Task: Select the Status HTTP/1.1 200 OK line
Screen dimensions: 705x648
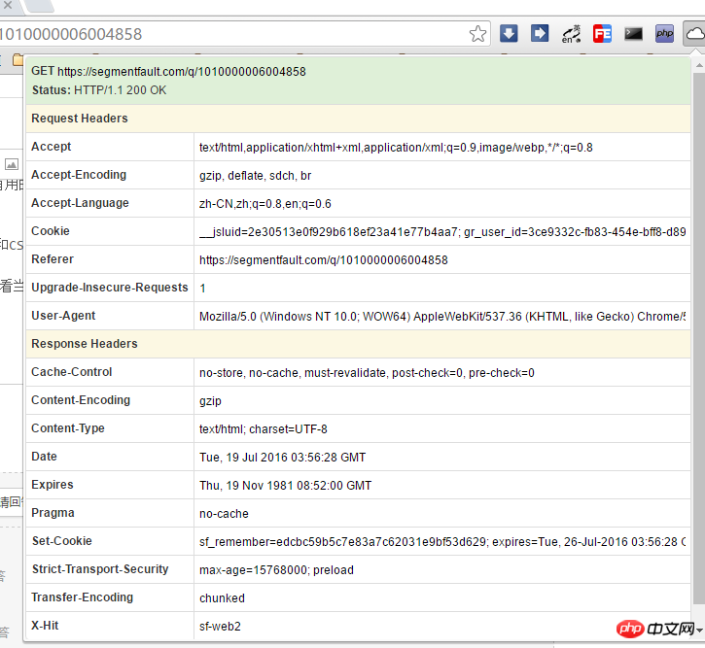Action: [99, 90]
